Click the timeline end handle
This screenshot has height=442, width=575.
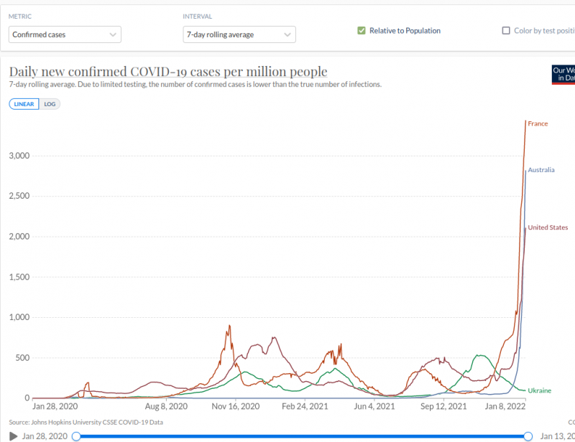[528, 436]
